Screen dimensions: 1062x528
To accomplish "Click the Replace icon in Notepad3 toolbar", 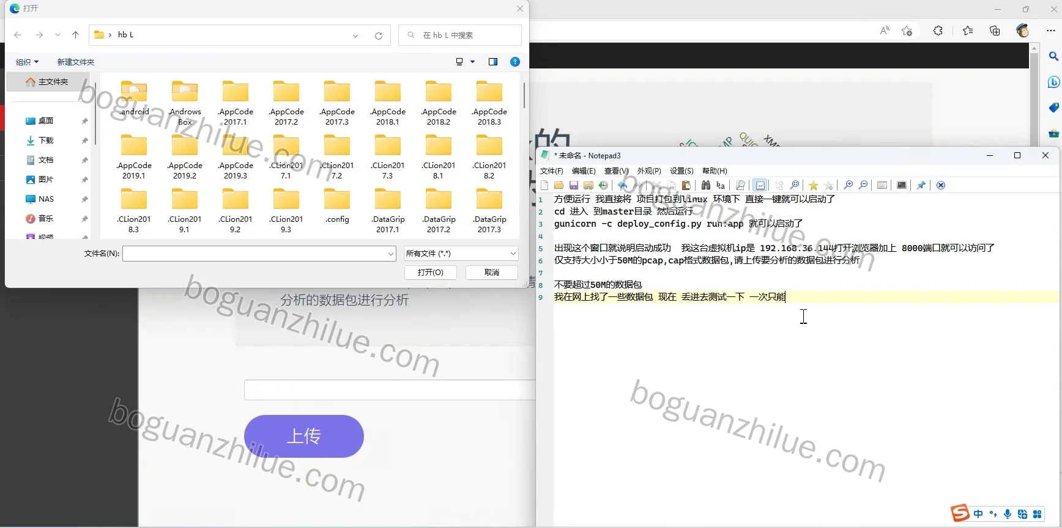I will (x=721, y=185).
